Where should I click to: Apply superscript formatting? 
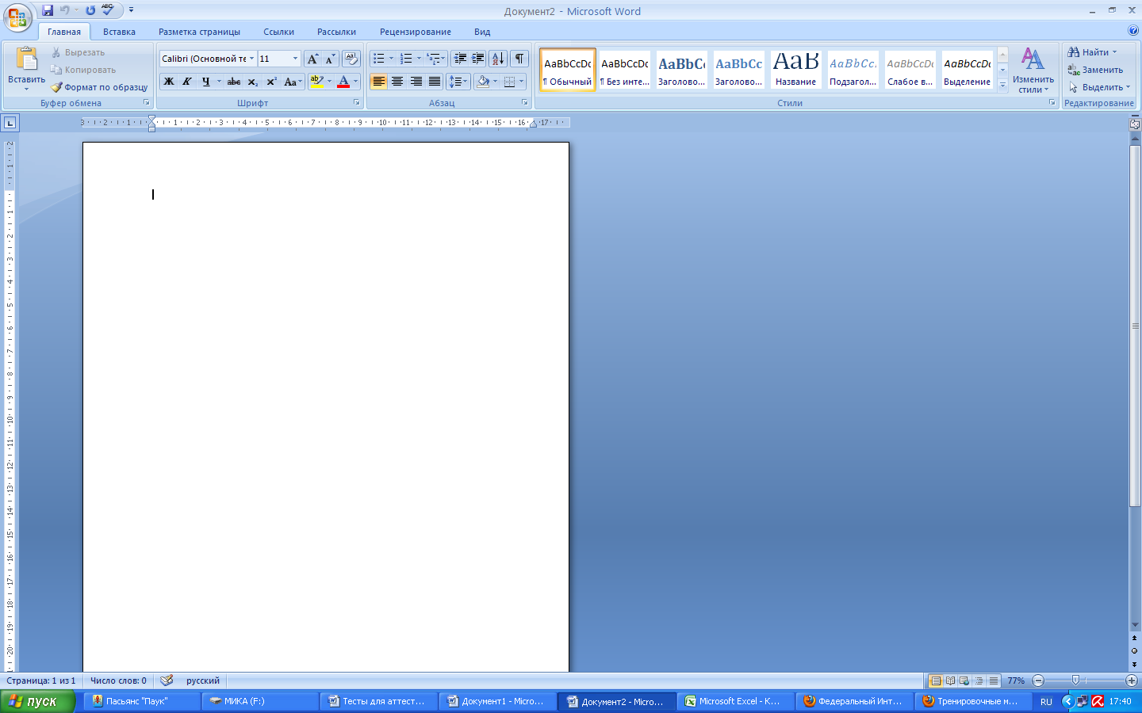tap(271, 82)
